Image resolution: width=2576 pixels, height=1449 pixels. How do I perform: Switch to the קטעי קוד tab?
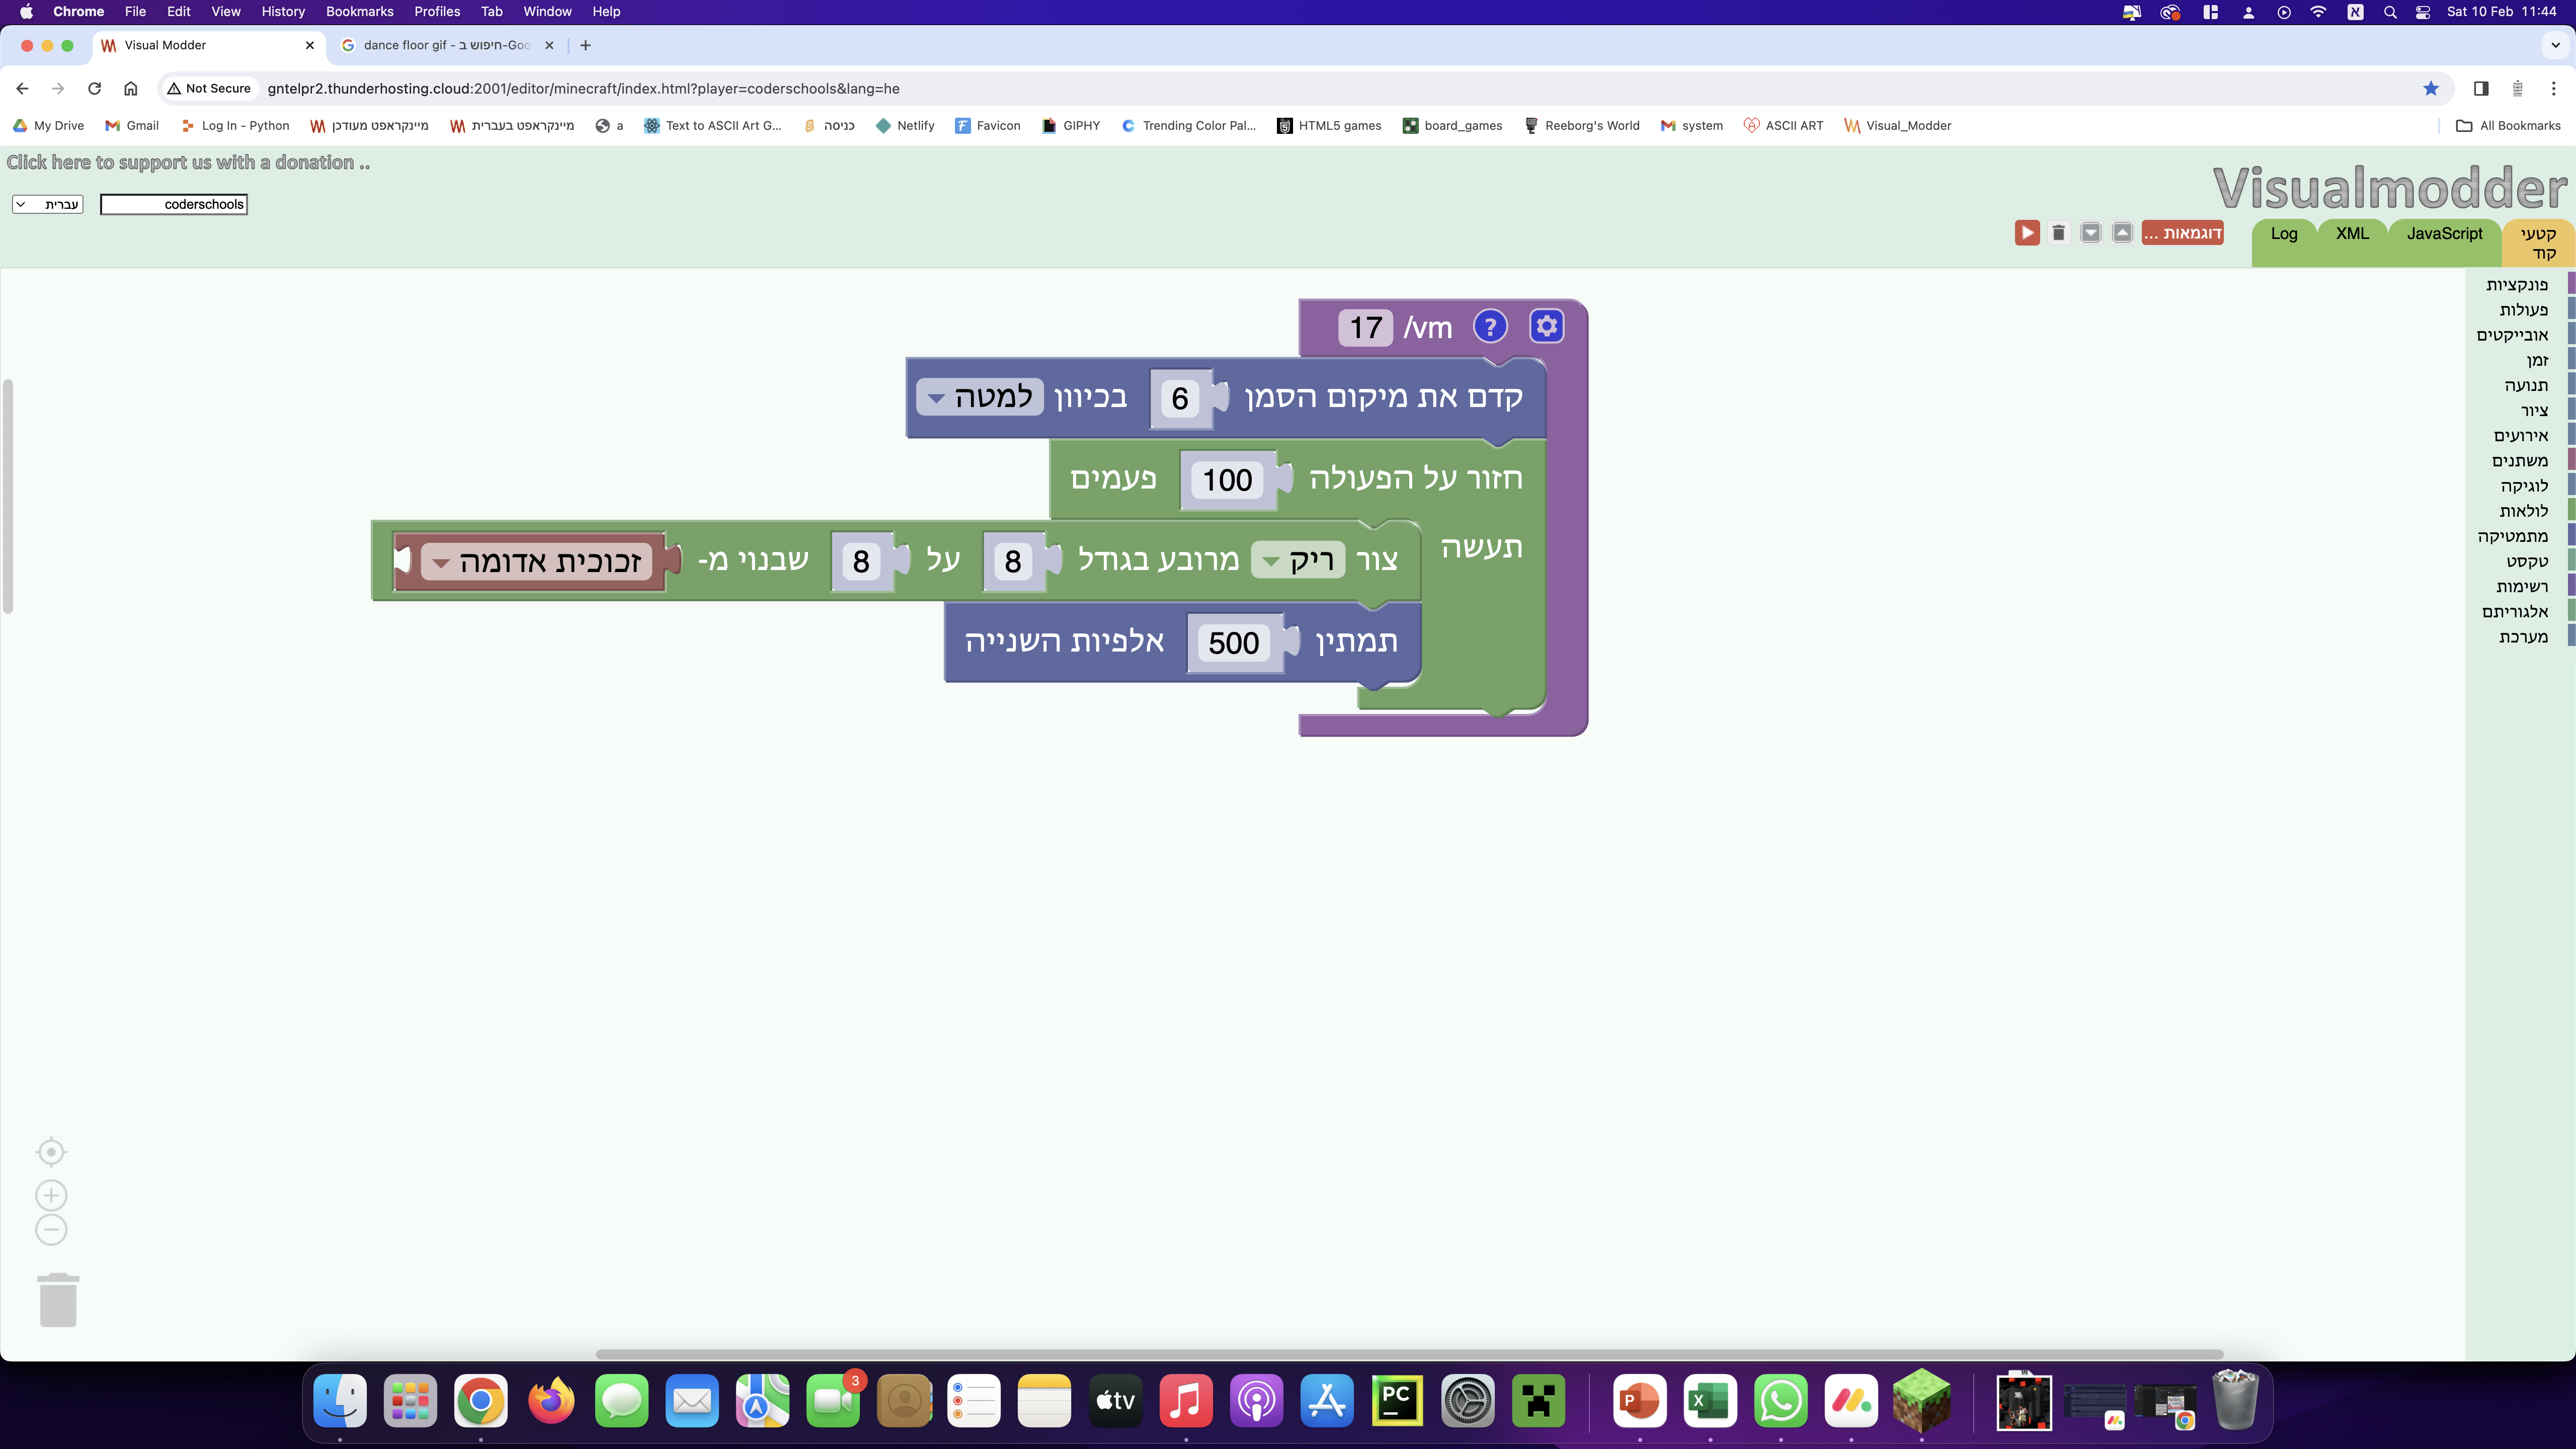[2538, 243]
